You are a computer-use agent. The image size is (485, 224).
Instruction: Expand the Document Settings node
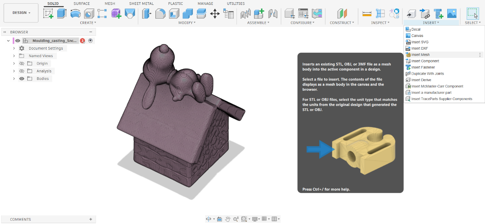14,48
